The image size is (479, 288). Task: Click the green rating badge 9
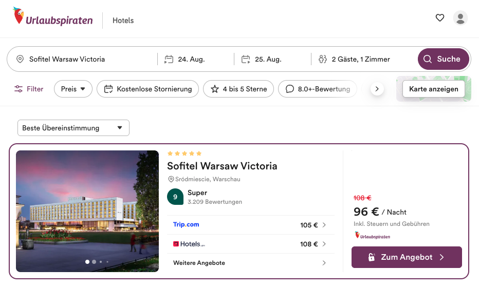pyautogui.click(x=175, y=197)
